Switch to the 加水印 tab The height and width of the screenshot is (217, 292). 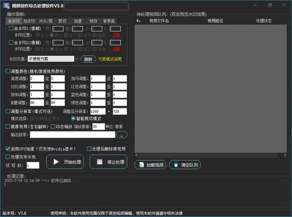coord(29,21)
